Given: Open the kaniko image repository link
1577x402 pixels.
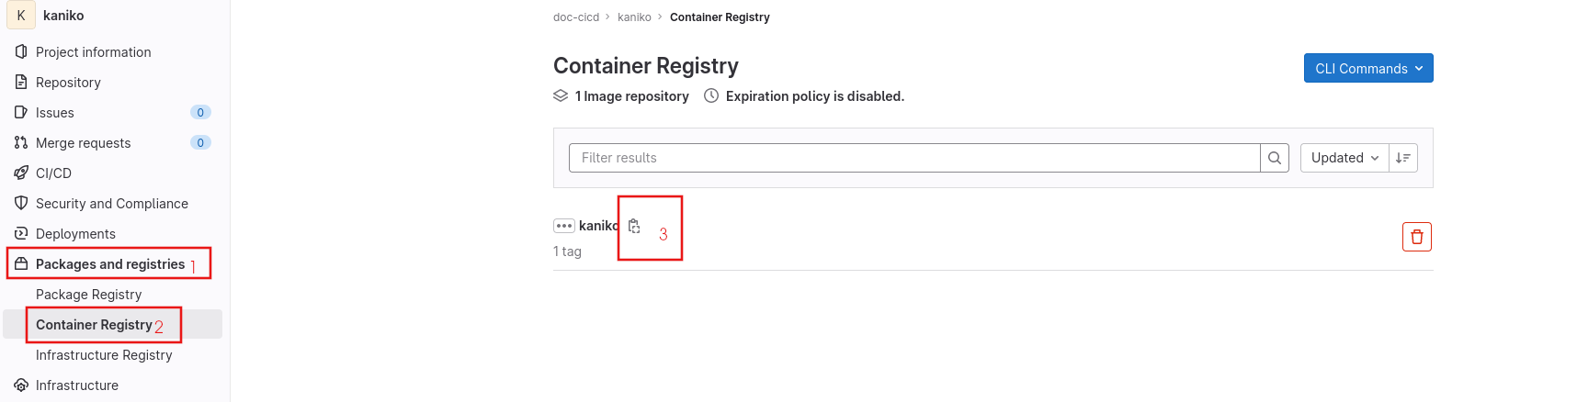Looking at the screenshot, I should 597,226.
